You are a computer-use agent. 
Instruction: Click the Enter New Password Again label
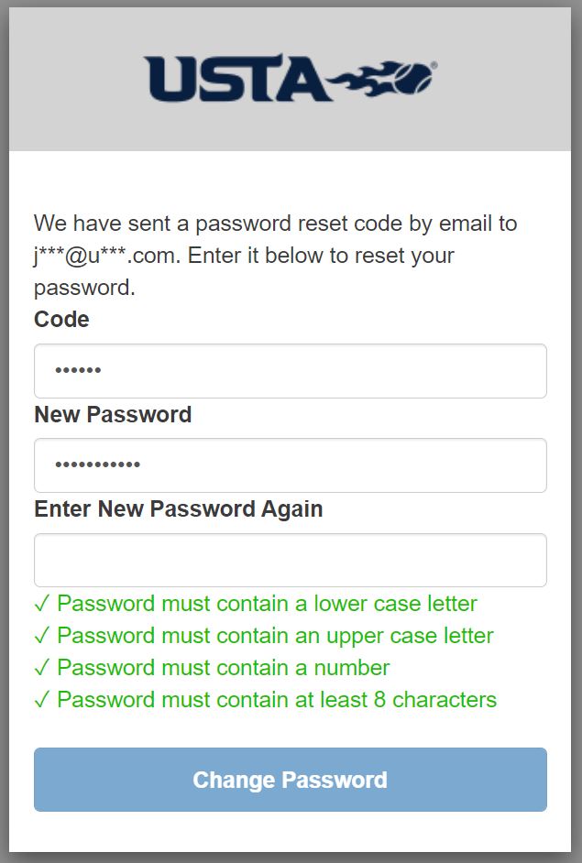pos(179,509)
